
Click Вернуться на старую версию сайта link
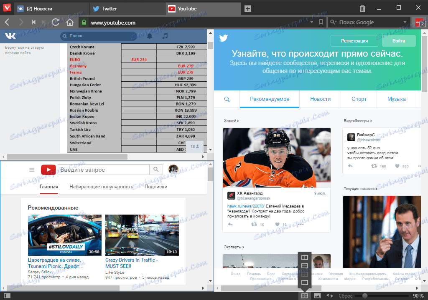(x=24, y=50)
